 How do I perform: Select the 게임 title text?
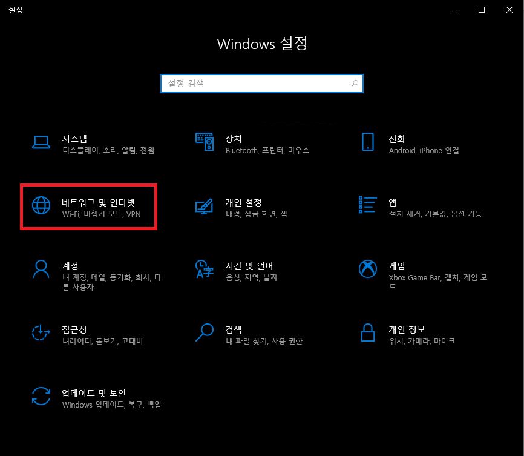[x=397, y=266]
